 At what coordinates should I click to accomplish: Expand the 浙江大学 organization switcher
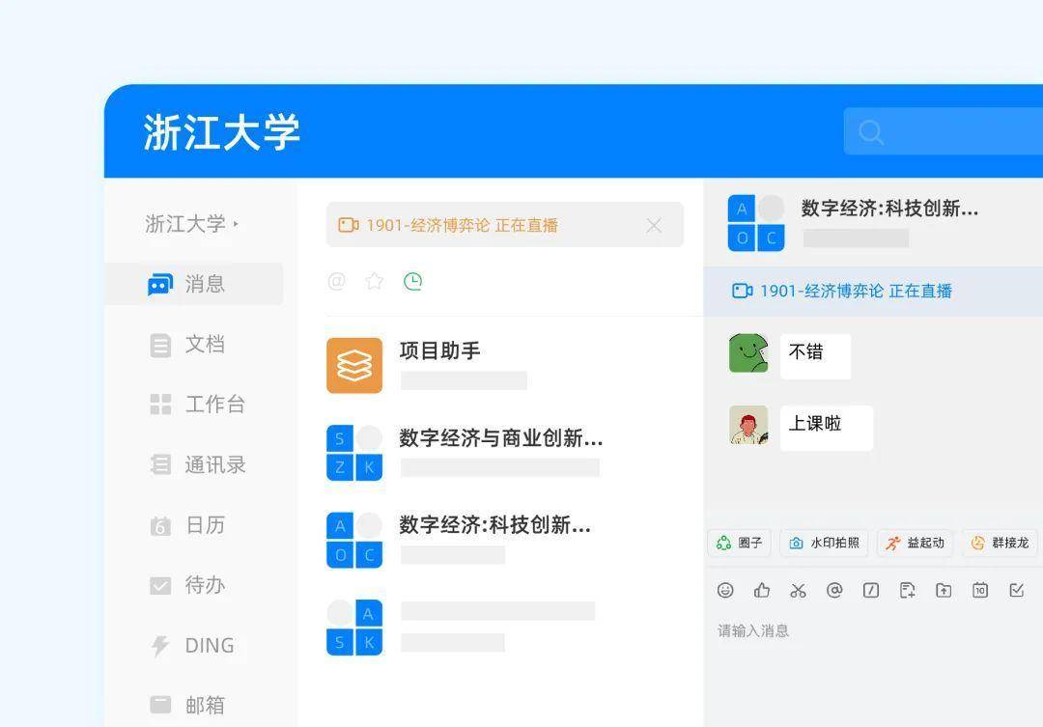(x=191, y=223)
